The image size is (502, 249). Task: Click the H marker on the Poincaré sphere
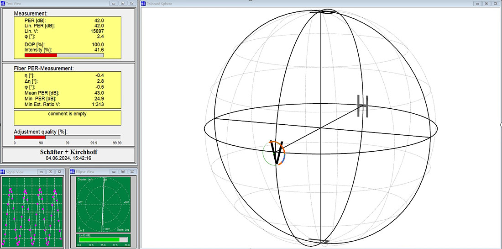(x=363, y=106)
